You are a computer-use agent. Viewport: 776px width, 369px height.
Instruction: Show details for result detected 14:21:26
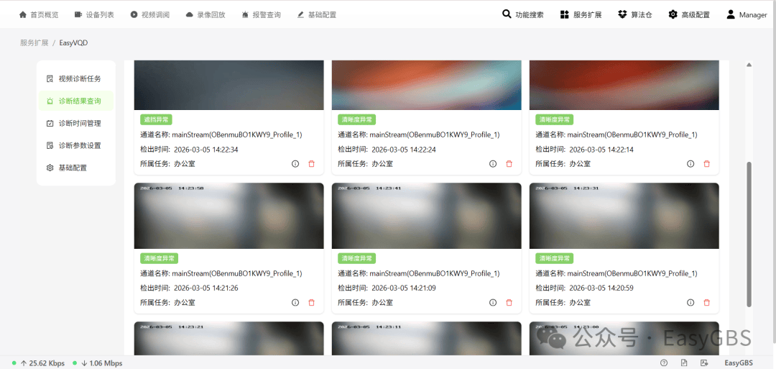coord(295,303)
